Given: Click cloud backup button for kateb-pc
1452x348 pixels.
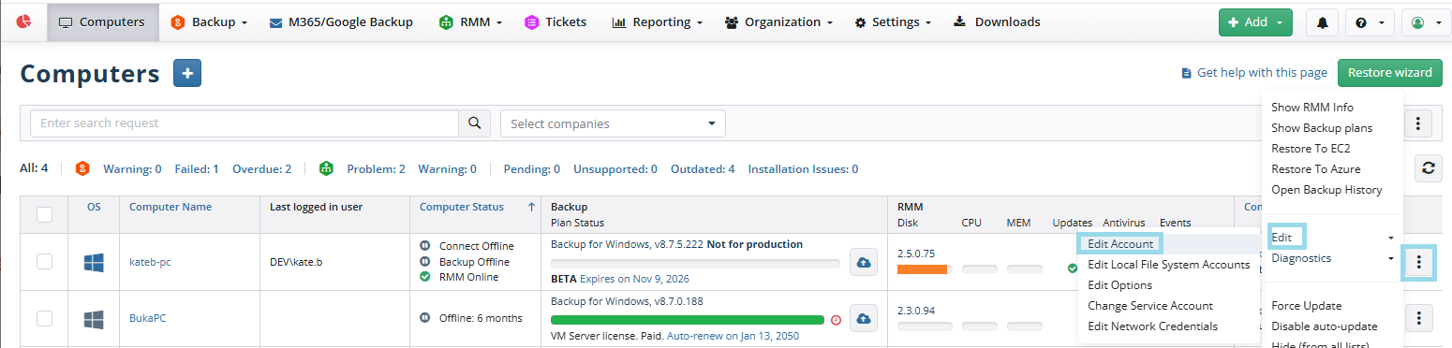Looking at the screenshot, I should [864, 263].
